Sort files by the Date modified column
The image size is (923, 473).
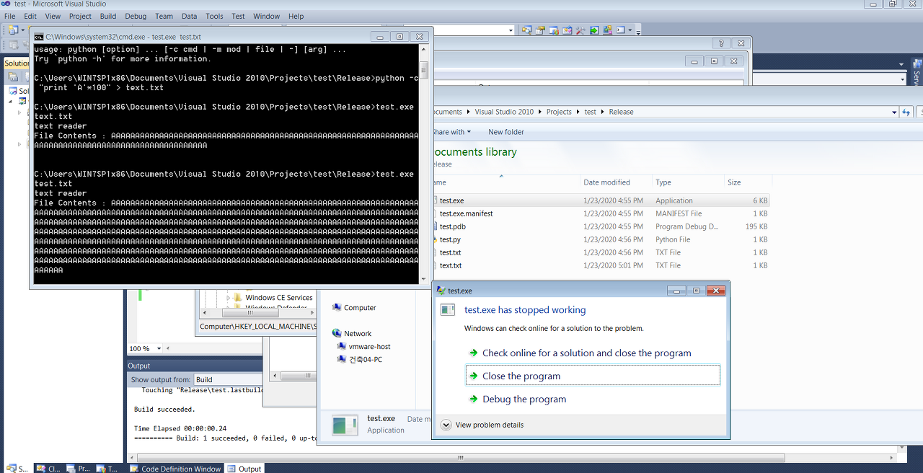point(606,182)
